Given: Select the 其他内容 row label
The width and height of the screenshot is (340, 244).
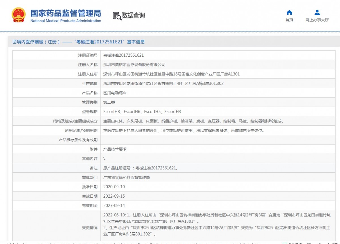Looking at the screenshot, I should pyautogui.click(x=90, y=159).
